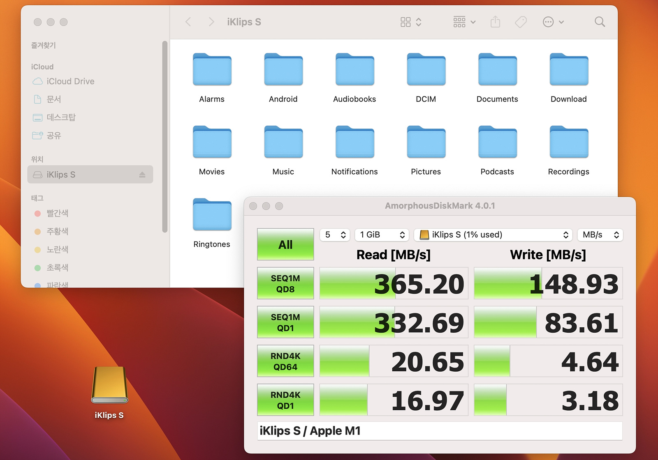
Task: Select the 노란색 yellow tag
Action: point(90,249)
